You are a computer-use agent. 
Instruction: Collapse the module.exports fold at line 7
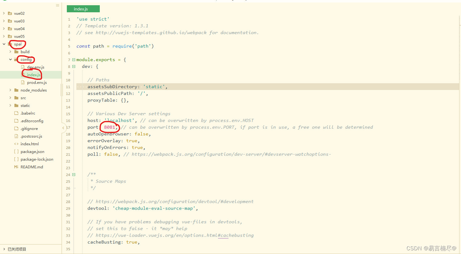tap(74, 60)
